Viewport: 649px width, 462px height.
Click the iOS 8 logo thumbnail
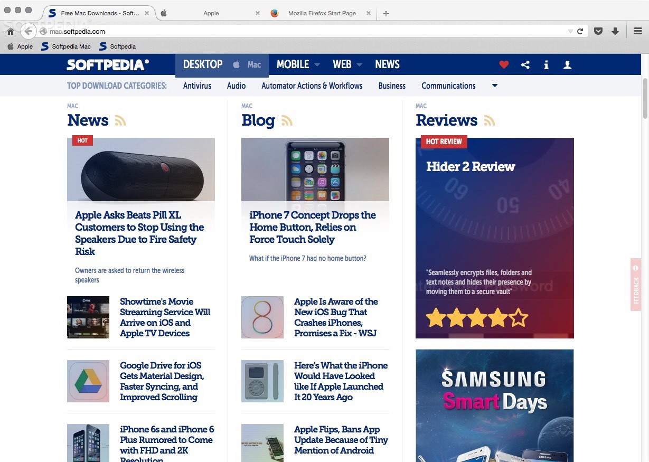tap(262, 317)
